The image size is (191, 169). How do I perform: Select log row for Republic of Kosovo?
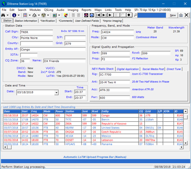[x=93, y=124]
